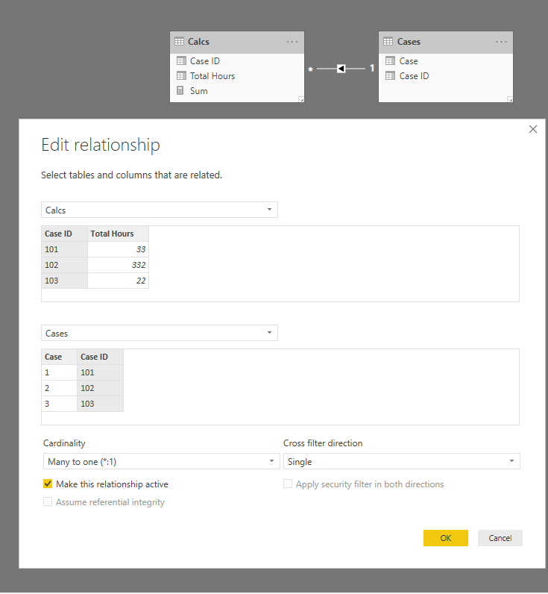Click the 101 cell in Cases preview

(x=101, y=372)
